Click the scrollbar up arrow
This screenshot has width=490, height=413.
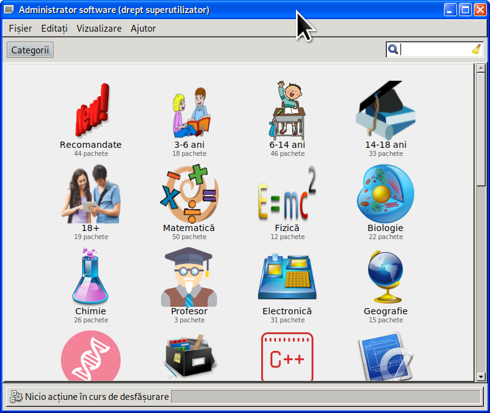coord(481,68)
